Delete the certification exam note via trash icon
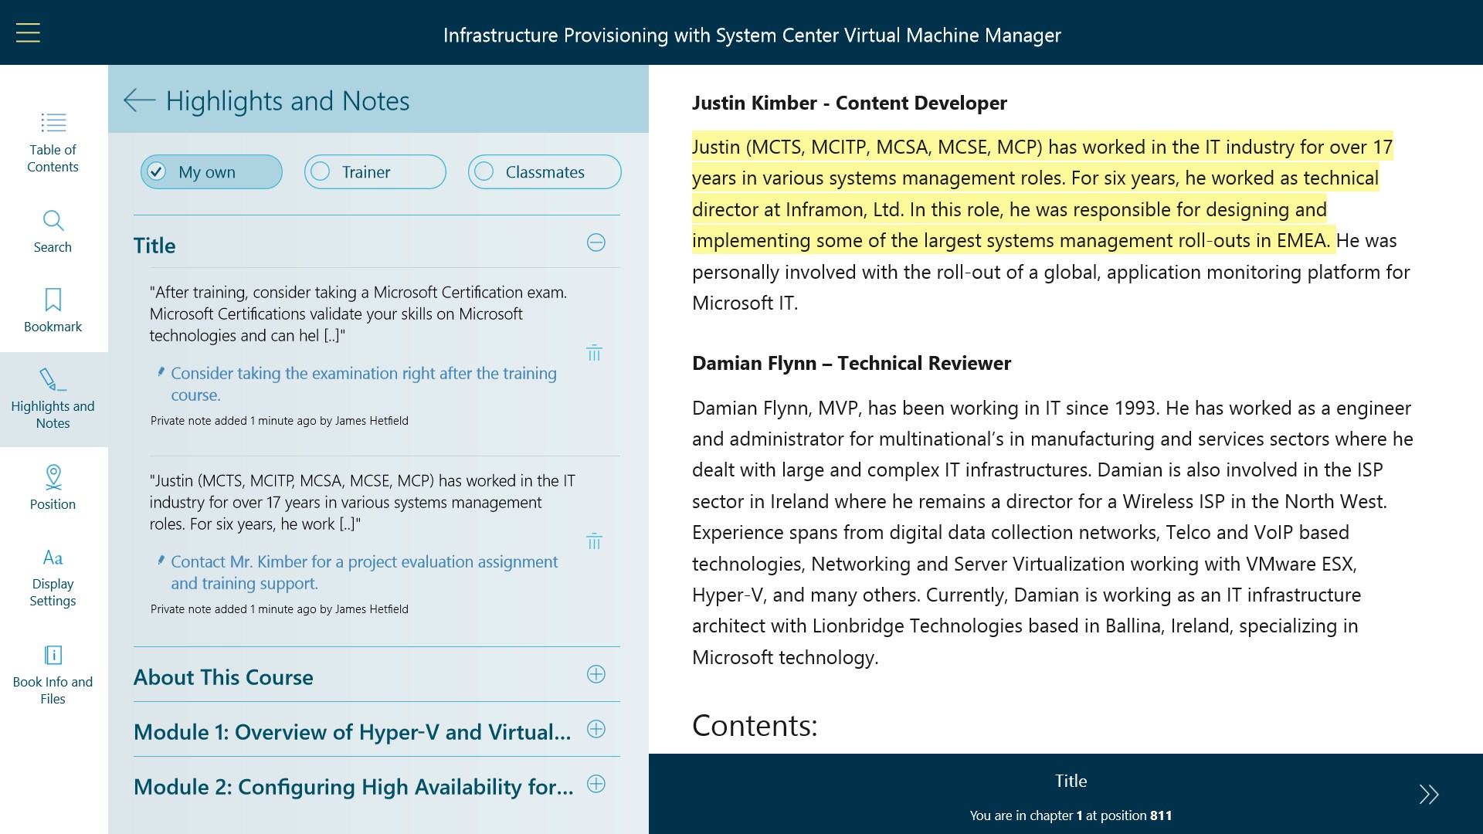The height and width of the screenshot is (834, 1483). click(x=594, y=353)
